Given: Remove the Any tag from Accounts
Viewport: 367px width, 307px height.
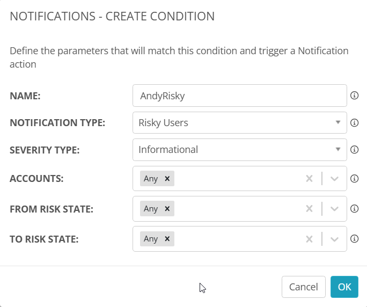Looking at the screenshot, I should tap(167, 179).
